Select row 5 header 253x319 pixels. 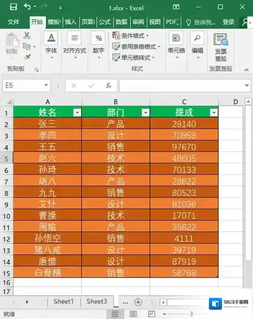[6, 159]
